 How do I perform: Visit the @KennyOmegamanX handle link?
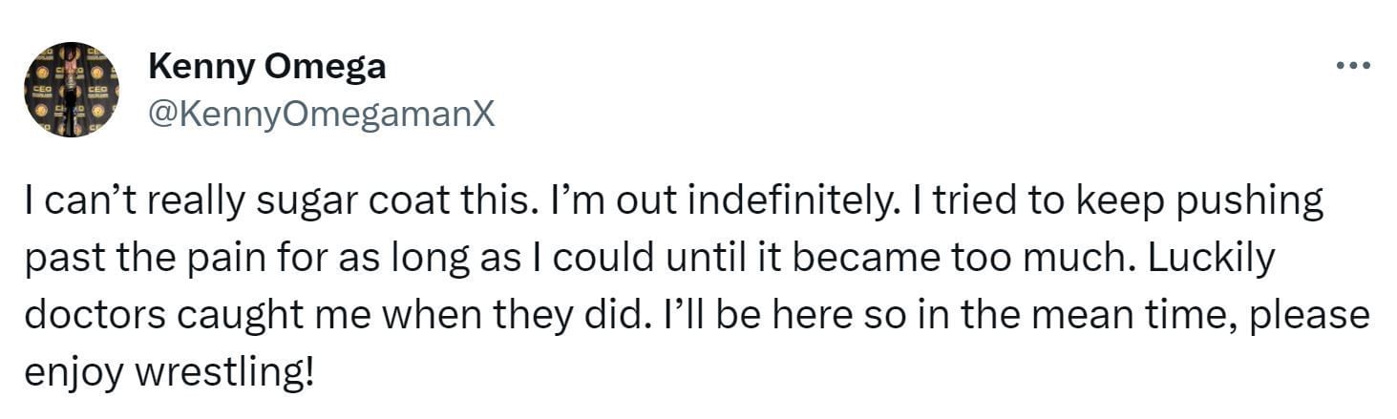point(321,114)
